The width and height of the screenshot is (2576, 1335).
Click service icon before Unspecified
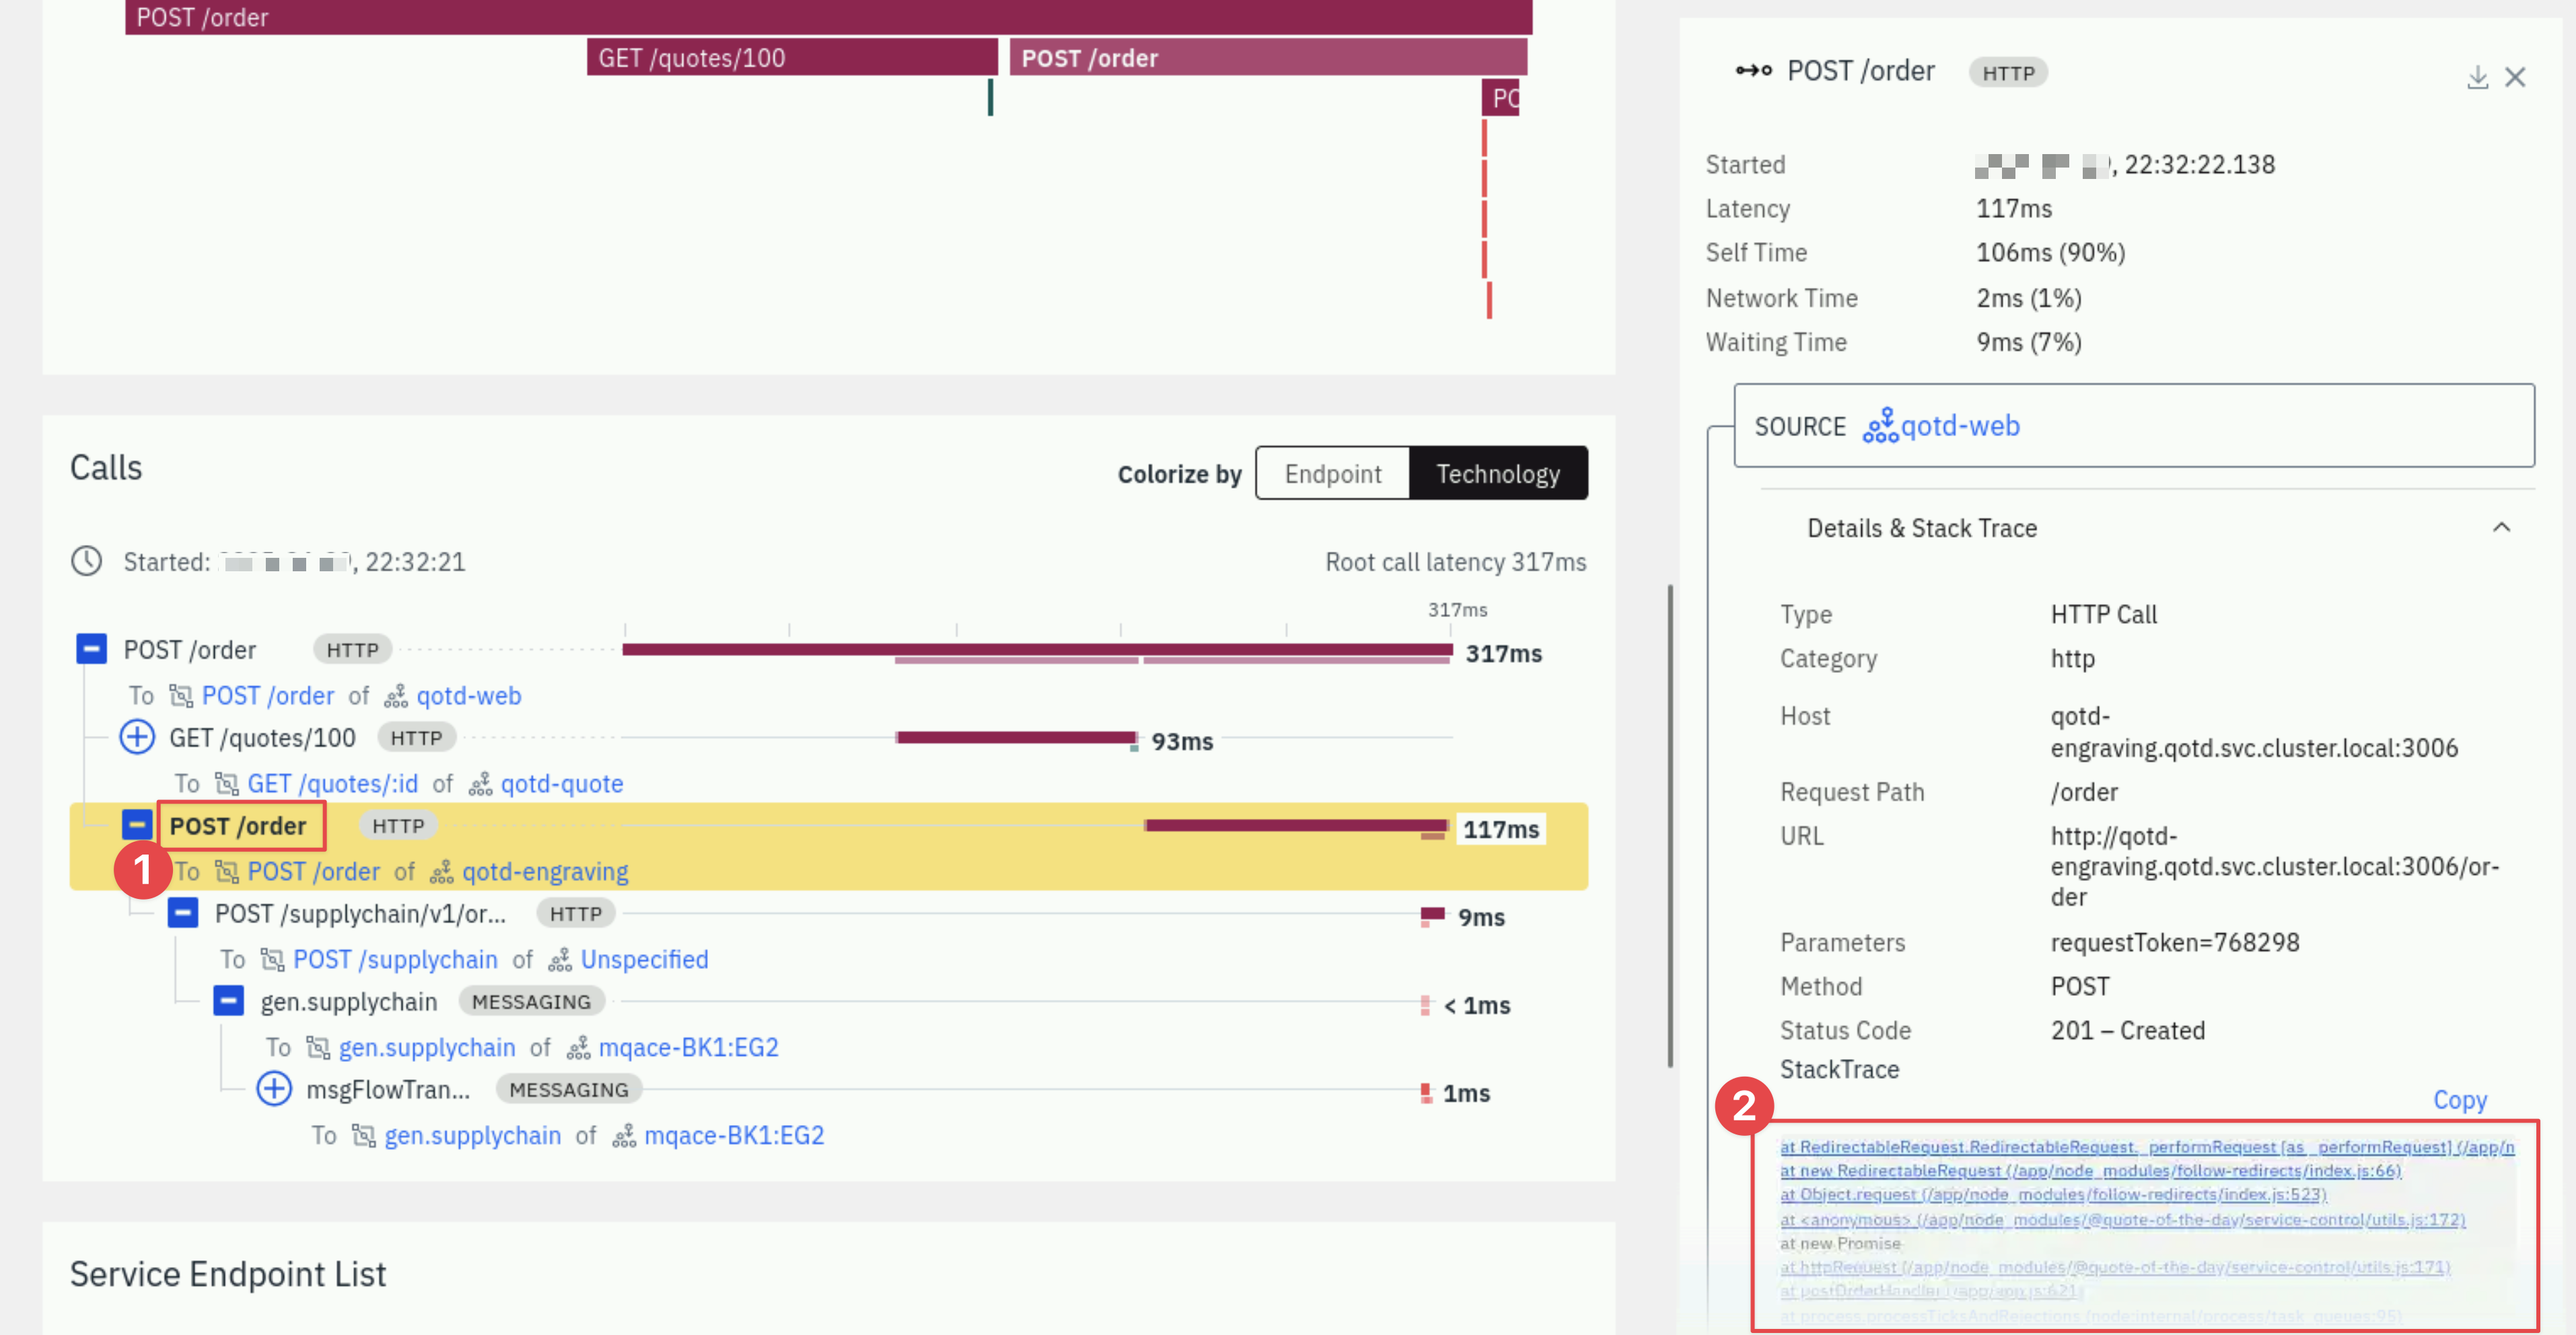560,960
